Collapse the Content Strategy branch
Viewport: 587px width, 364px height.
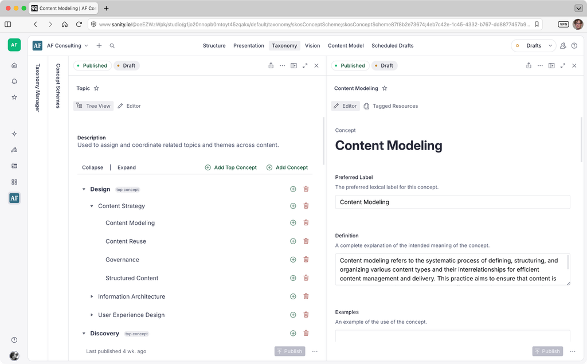(x=92, y=206)
